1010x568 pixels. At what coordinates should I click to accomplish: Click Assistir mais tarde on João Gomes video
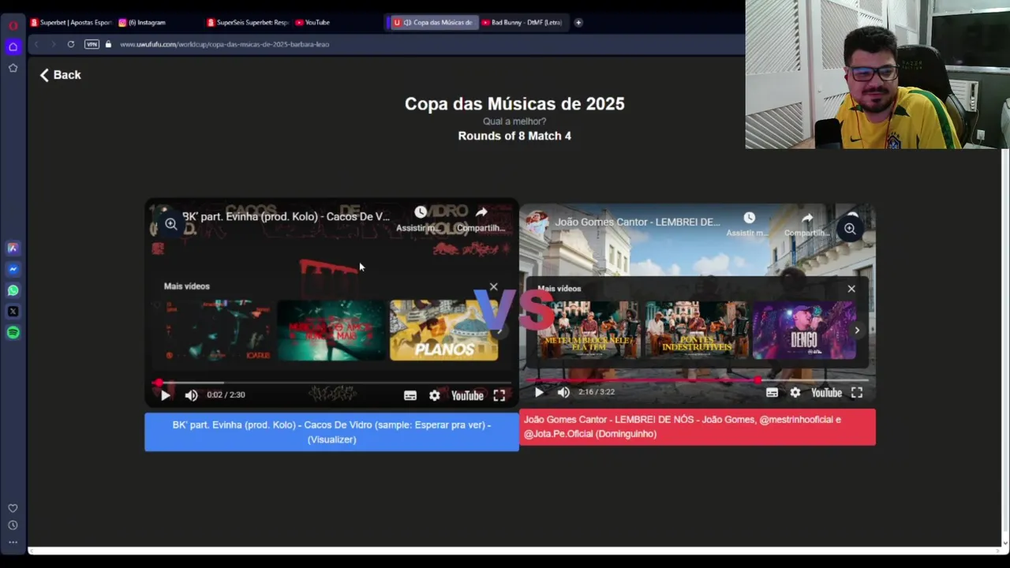748,224
